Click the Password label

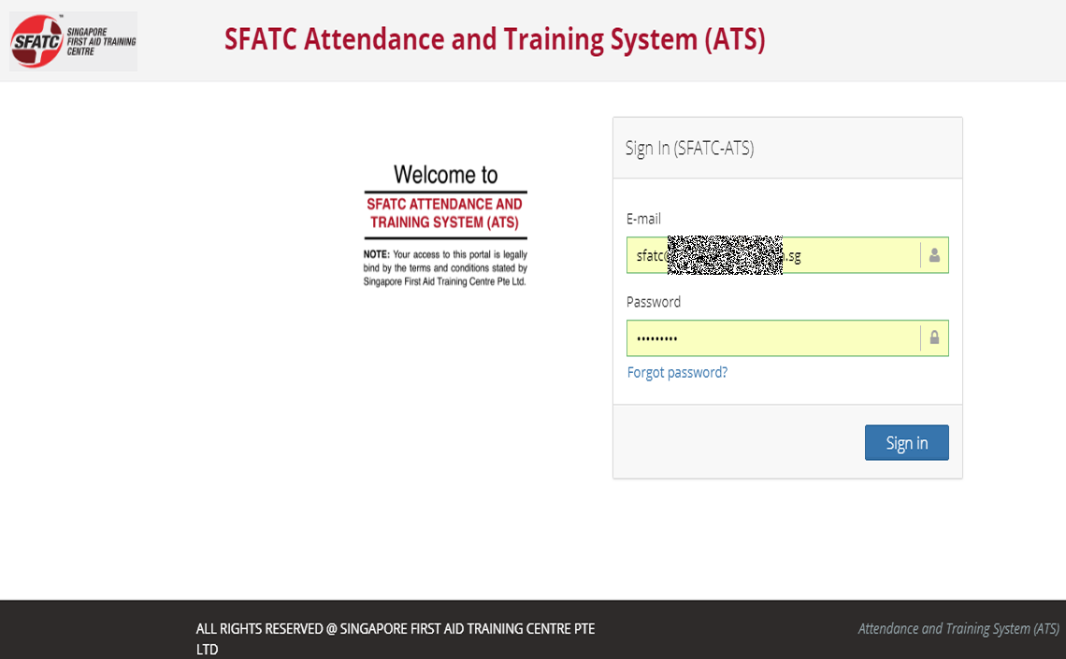(654, 302)
